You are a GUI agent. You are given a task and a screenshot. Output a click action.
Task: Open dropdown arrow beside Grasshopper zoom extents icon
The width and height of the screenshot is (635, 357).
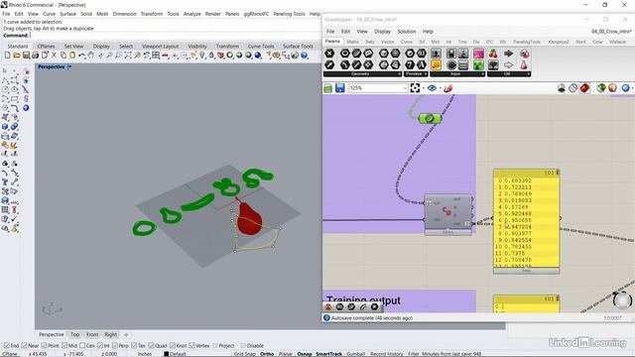click(424, 88)
